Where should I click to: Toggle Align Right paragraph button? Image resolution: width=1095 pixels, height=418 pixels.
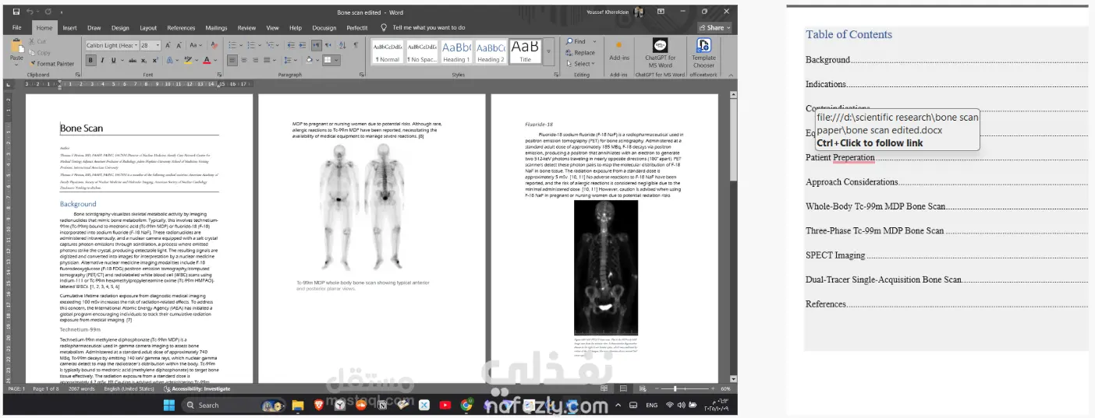pyautogui.click(x=256, y=60)
